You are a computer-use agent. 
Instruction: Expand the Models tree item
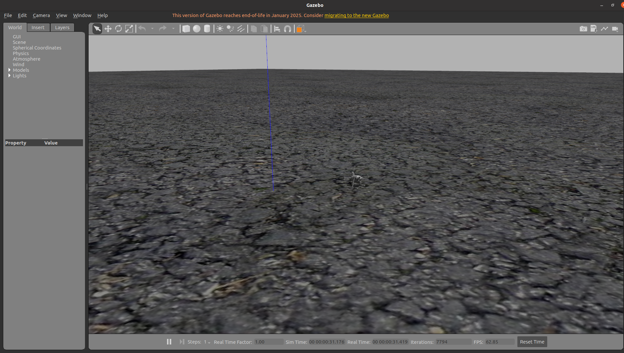pyautogui.click(x=10, y=70)
